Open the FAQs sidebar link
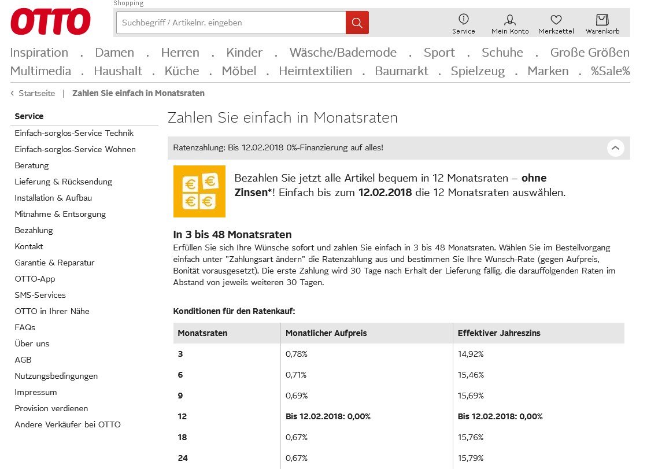This screenshot has height=469, width=647. point(25,327)
